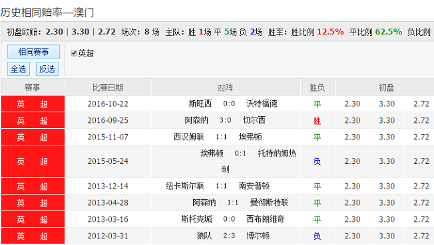
Task: Open team 西汉姆联
Action: (189, 137)
